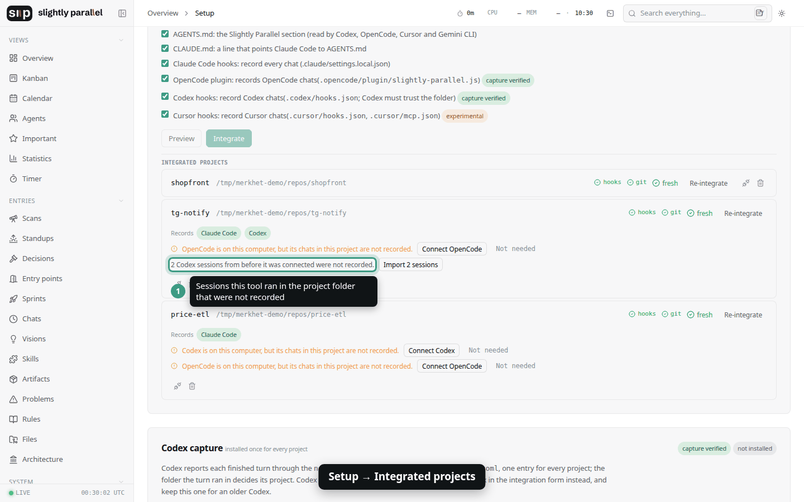
Task: Collapse the ENTRIES section chevron
Action: 121,201
